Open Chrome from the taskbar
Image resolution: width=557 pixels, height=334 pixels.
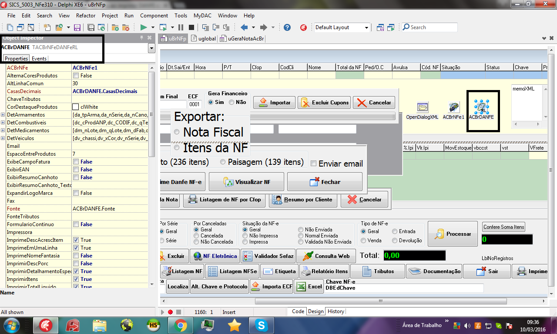click(x=181, y=325)
